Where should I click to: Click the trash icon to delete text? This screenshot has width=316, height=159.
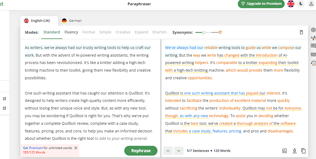tap(301, 32)
